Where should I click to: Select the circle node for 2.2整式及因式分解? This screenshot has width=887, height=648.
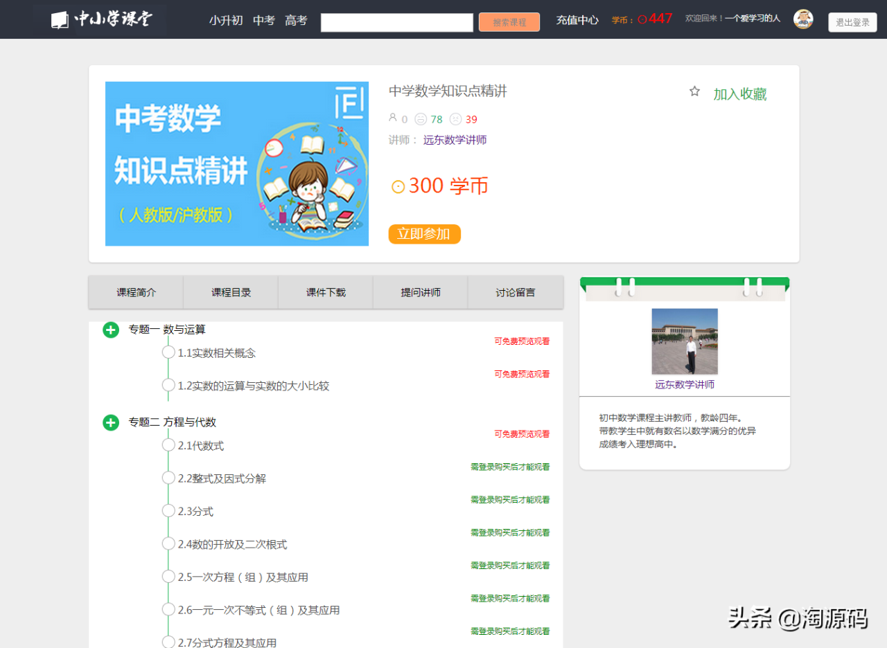pos(168,478)
